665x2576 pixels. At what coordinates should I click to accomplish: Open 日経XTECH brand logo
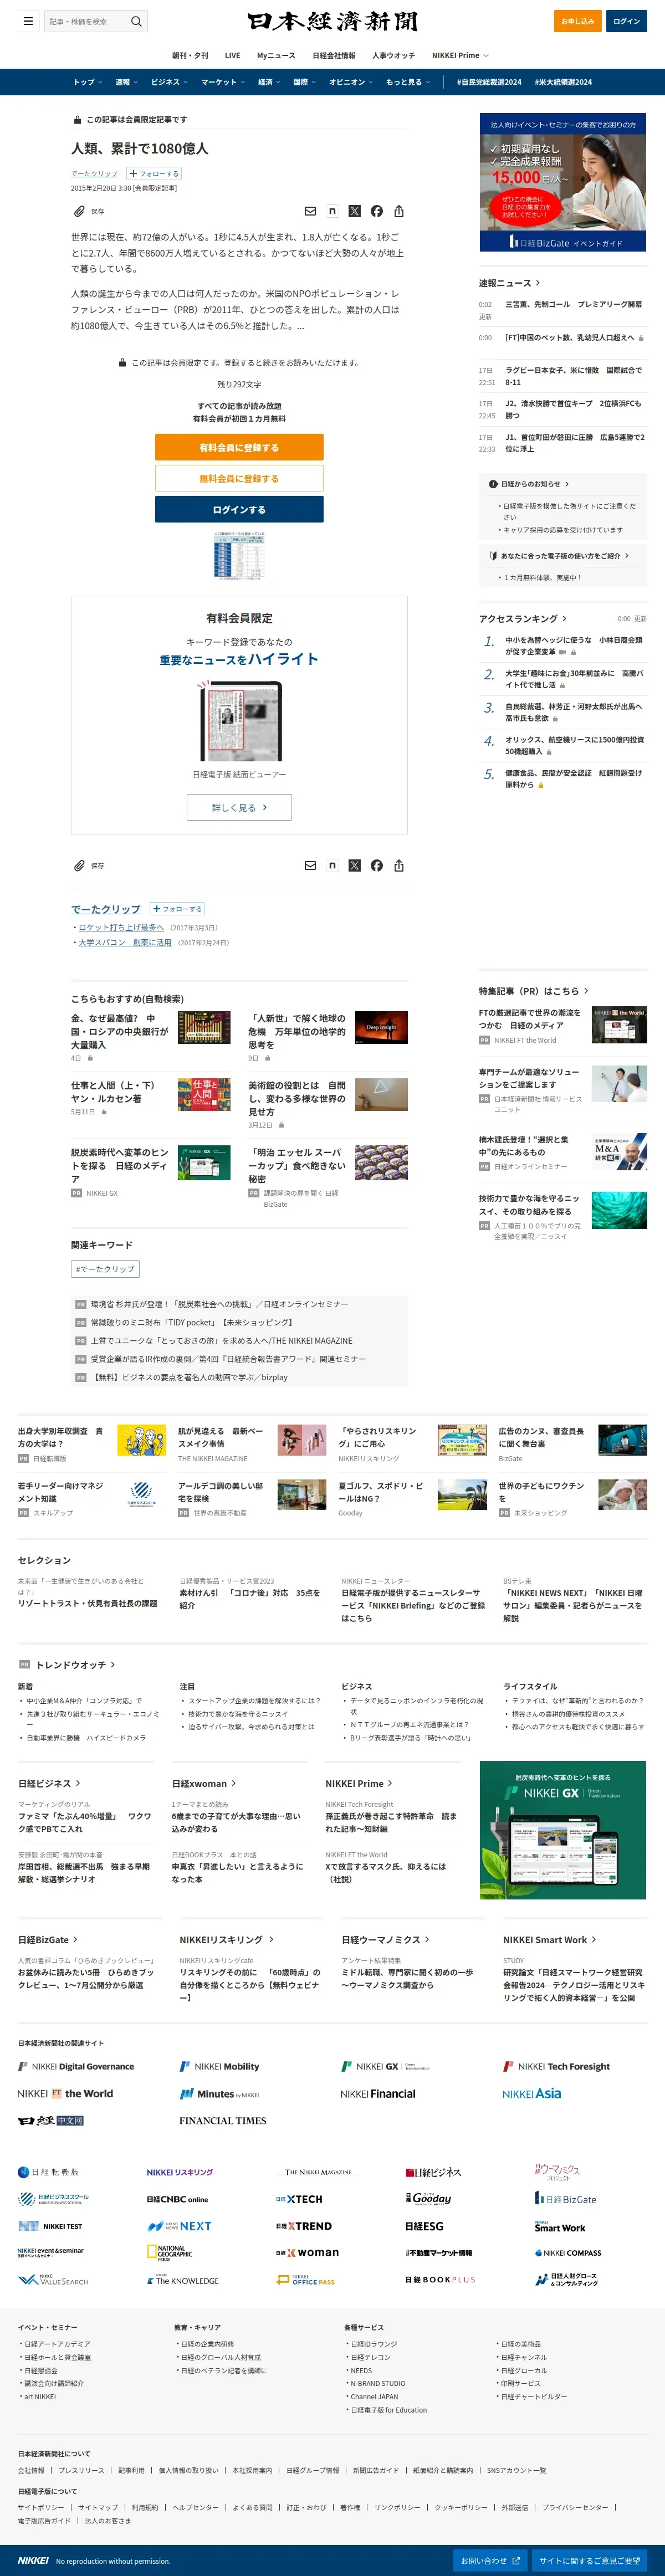(x=299, y=2199)
